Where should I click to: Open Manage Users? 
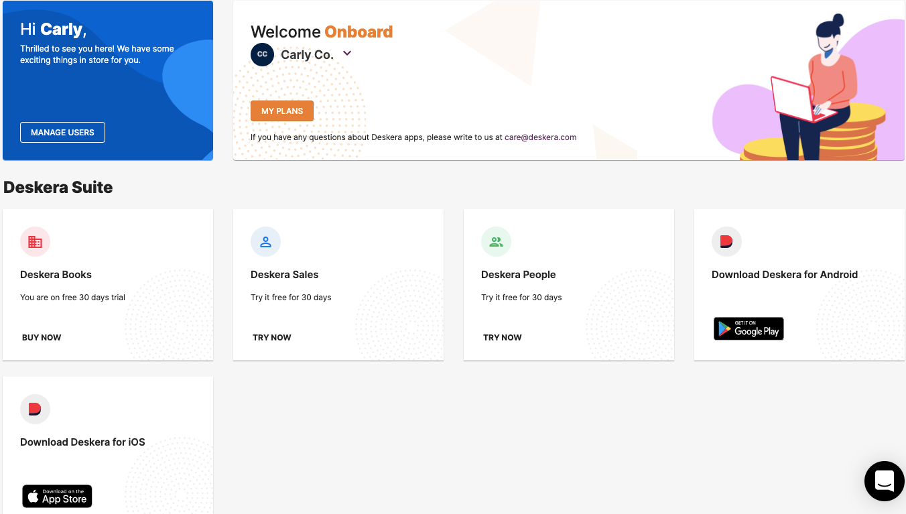(62, 133)
